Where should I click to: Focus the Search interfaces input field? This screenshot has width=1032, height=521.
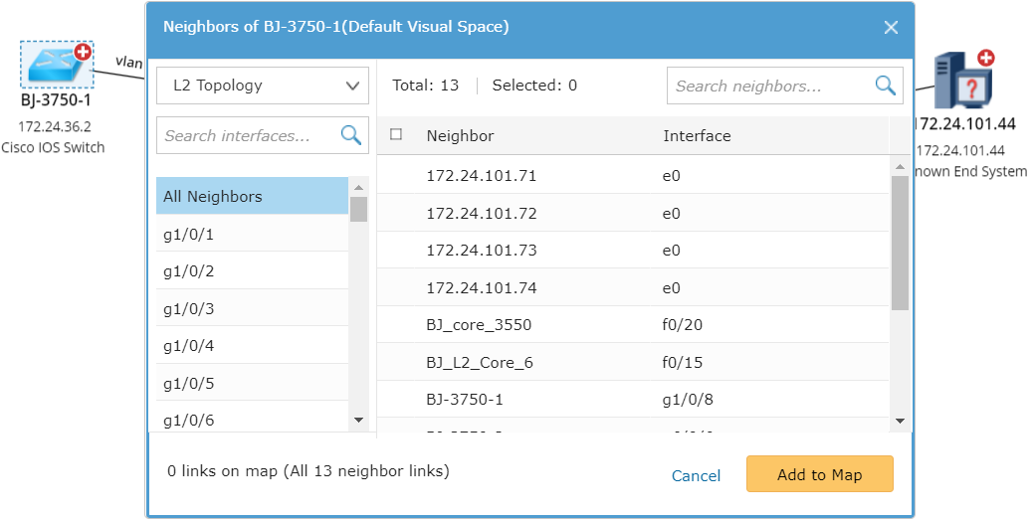click(x=247, y=135)
